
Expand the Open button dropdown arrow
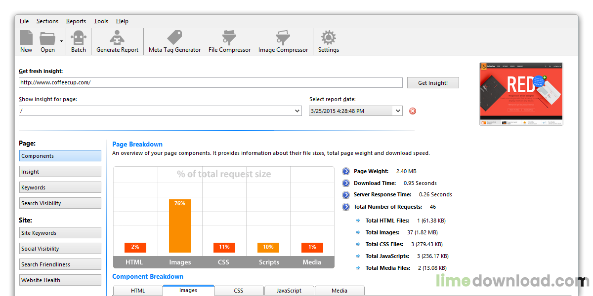(61, 41)
